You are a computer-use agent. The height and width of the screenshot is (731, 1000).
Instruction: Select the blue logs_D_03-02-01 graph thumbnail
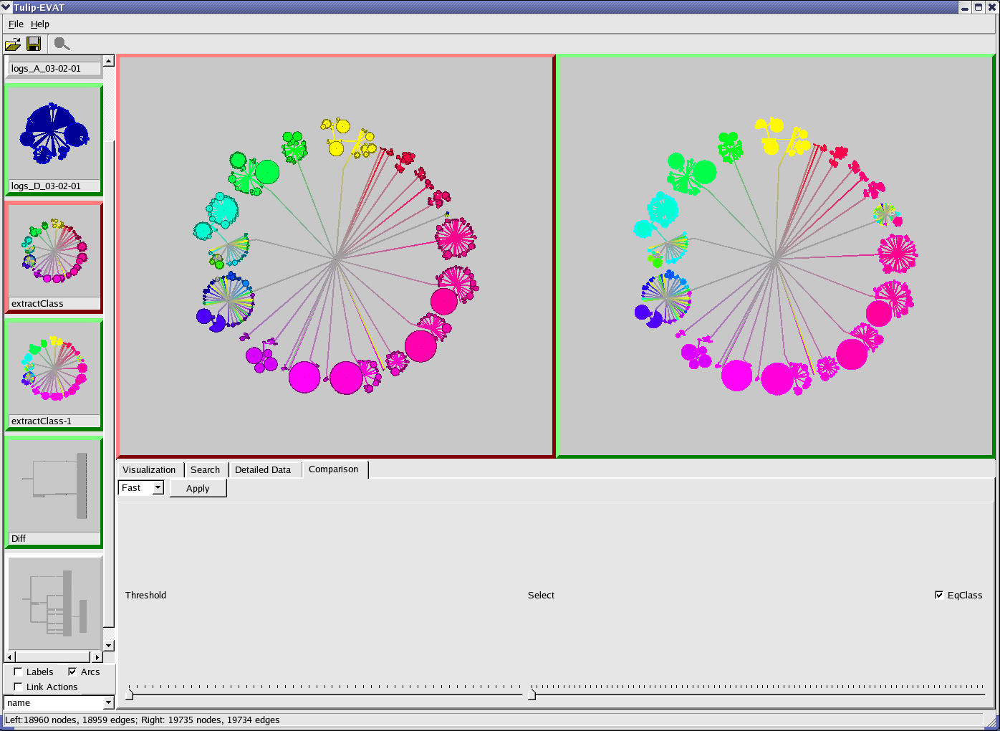tap(54, 134)
